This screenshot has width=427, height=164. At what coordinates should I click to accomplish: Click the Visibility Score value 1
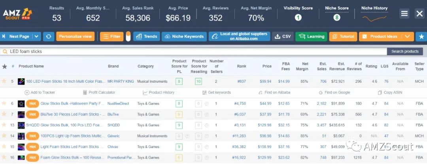(298, 17)
